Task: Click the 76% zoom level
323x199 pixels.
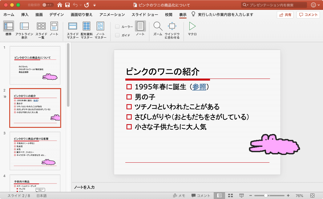Action: point(299,196)
